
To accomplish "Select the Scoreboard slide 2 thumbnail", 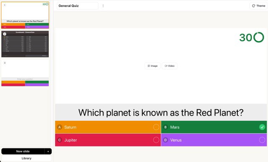I will pos(25,44).
